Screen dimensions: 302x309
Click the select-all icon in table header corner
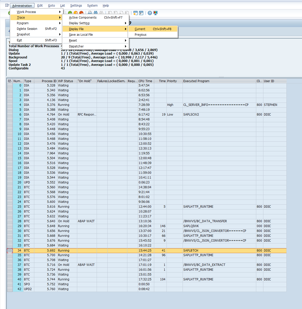coord(10,81)
